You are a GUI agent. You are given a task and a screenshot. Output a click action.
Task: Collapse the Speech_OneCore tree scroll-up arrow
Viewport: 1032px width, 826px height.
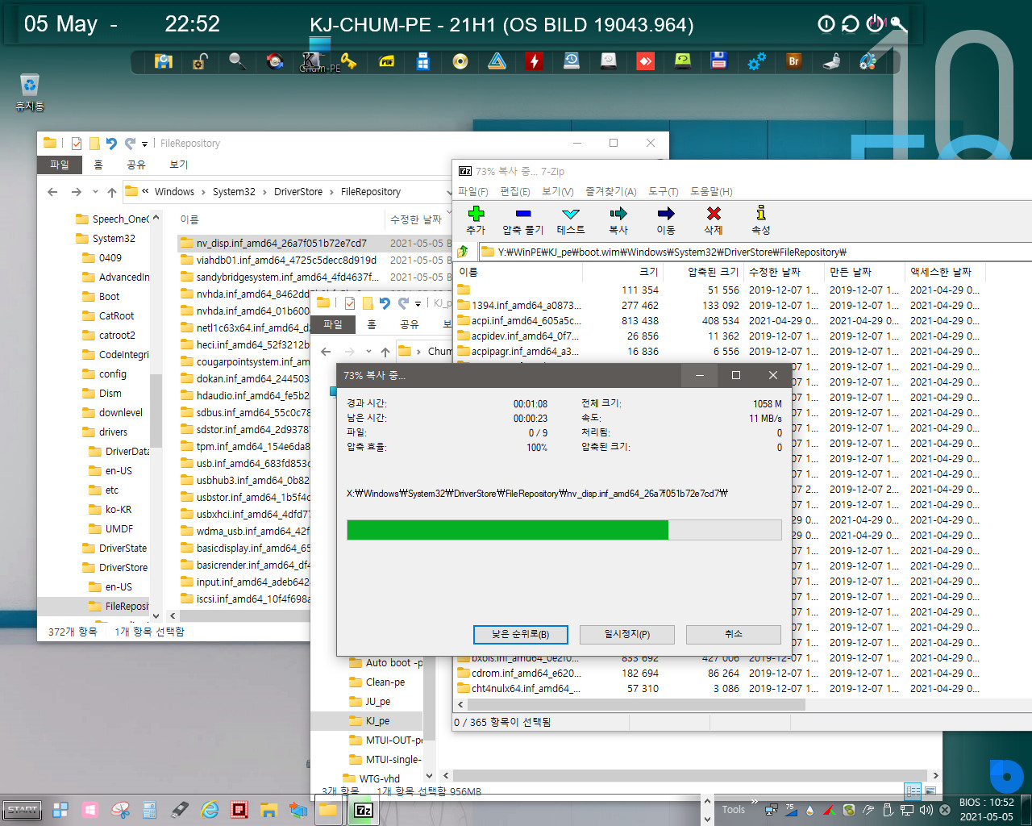click(156, 218)
